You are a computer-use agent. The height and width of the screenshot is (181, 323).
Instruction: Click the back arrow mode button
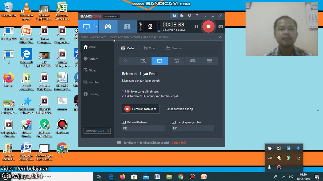click(127, 61)
